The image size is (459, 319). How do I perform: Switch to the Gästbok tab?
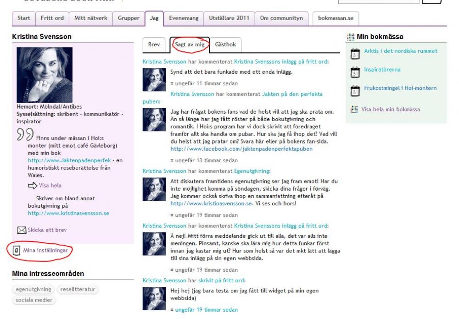point(225,44)
